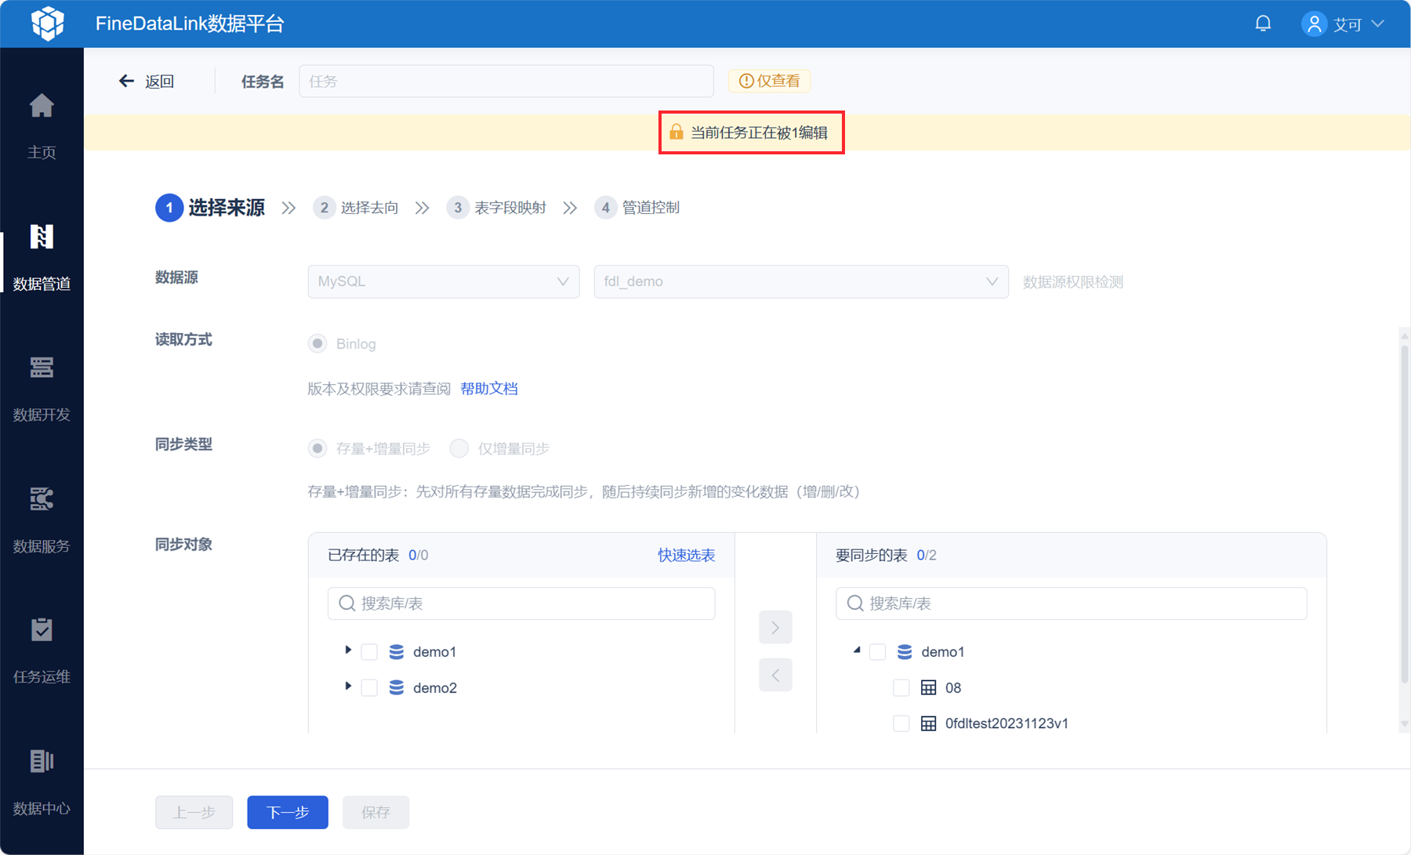The image size is (1411, 855).
Task: Expand demo2 in 已存在的表 list
Action: point(348,687)
